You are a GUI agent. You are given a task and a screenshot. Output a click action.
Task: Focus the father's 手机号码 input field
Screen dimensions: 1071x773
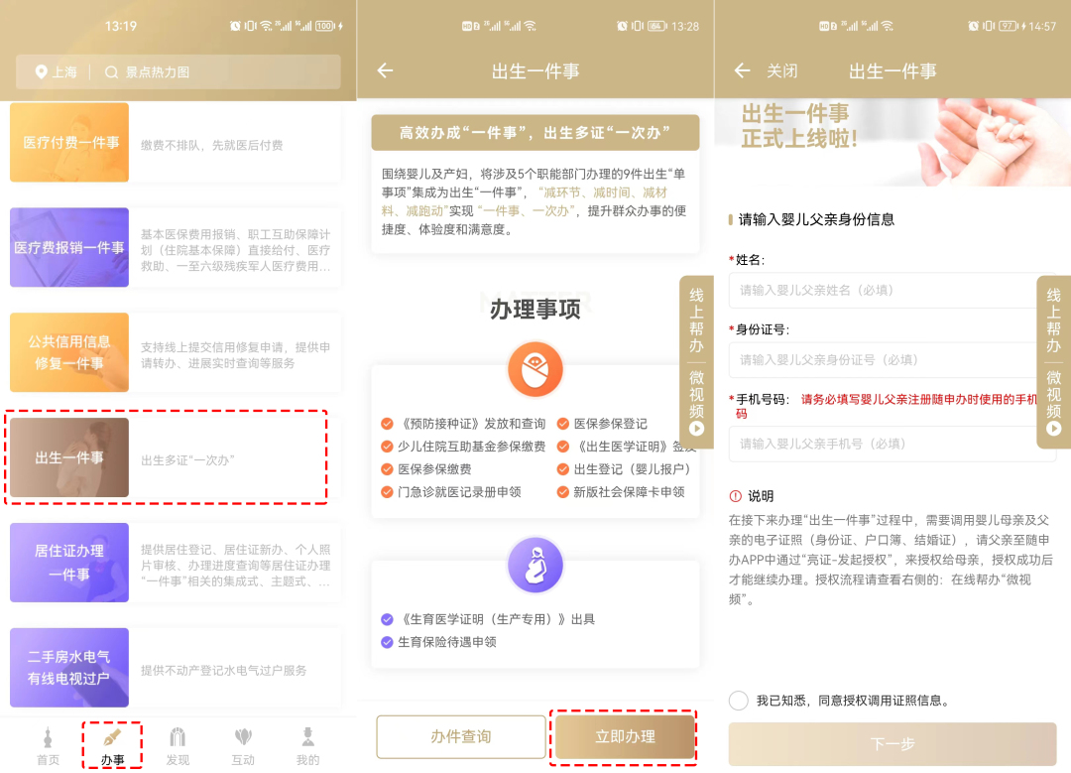892,444
